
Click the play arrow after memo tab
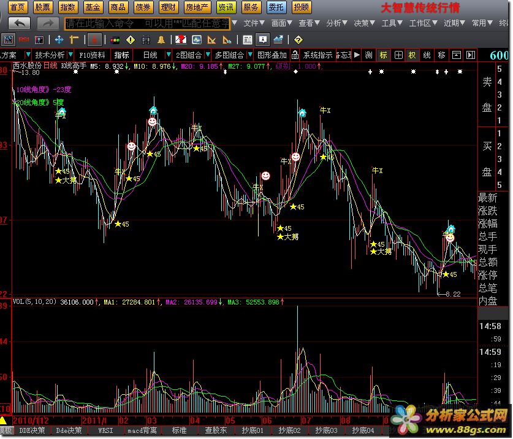click(x=357, y=55)
